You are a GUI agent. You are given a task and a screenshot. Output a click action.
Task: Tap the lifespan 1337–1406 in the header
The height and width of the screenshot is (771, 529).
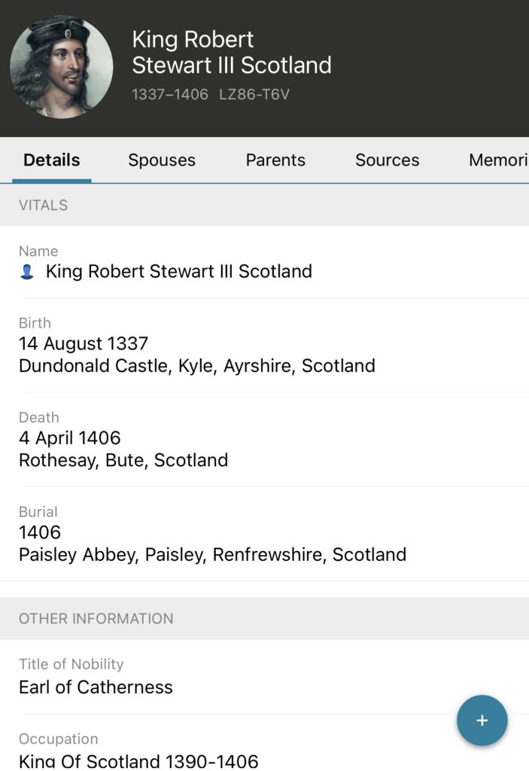click(170, 95)
